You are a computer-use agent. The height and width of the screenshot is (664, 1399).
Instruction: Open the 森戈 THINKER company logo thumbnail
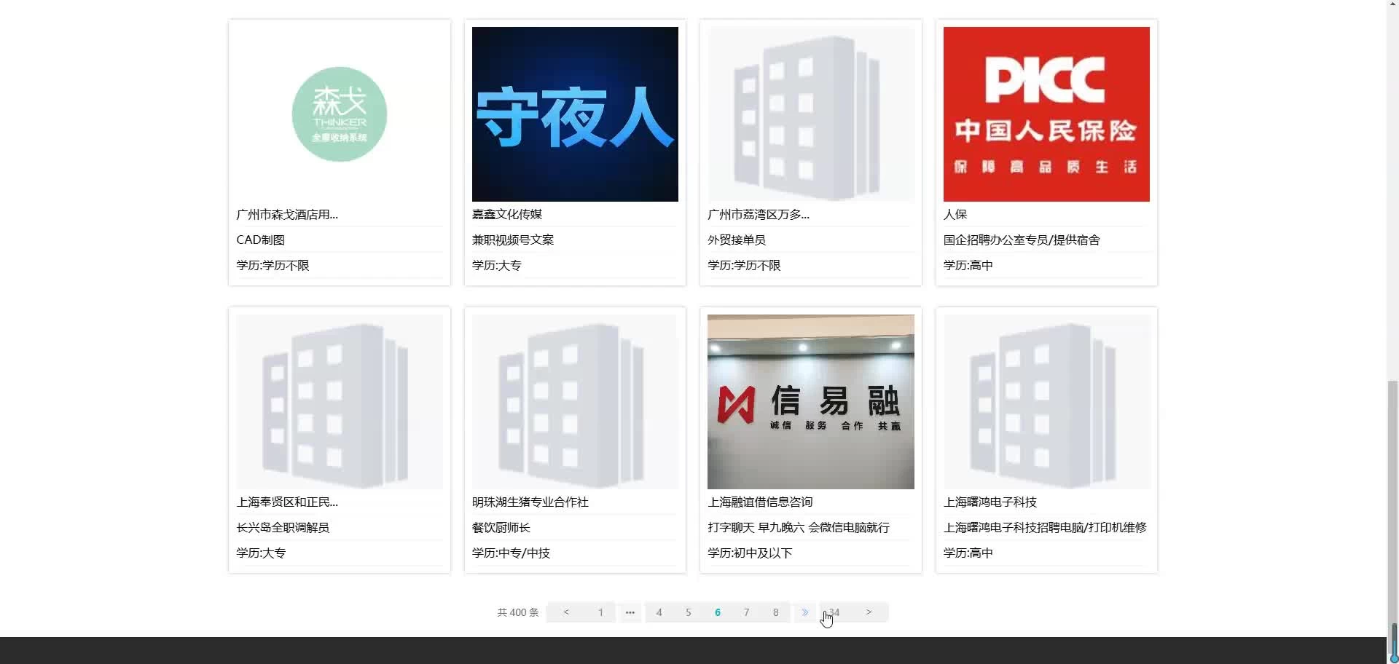click(x=339, y=114)
